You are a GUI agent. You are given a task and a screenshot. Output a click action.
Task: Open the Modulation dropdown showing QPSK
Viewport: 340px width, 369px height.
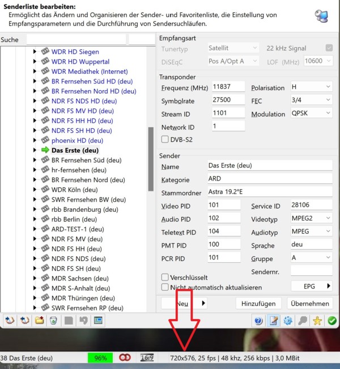pyautogui.click(x=311, y=113)
